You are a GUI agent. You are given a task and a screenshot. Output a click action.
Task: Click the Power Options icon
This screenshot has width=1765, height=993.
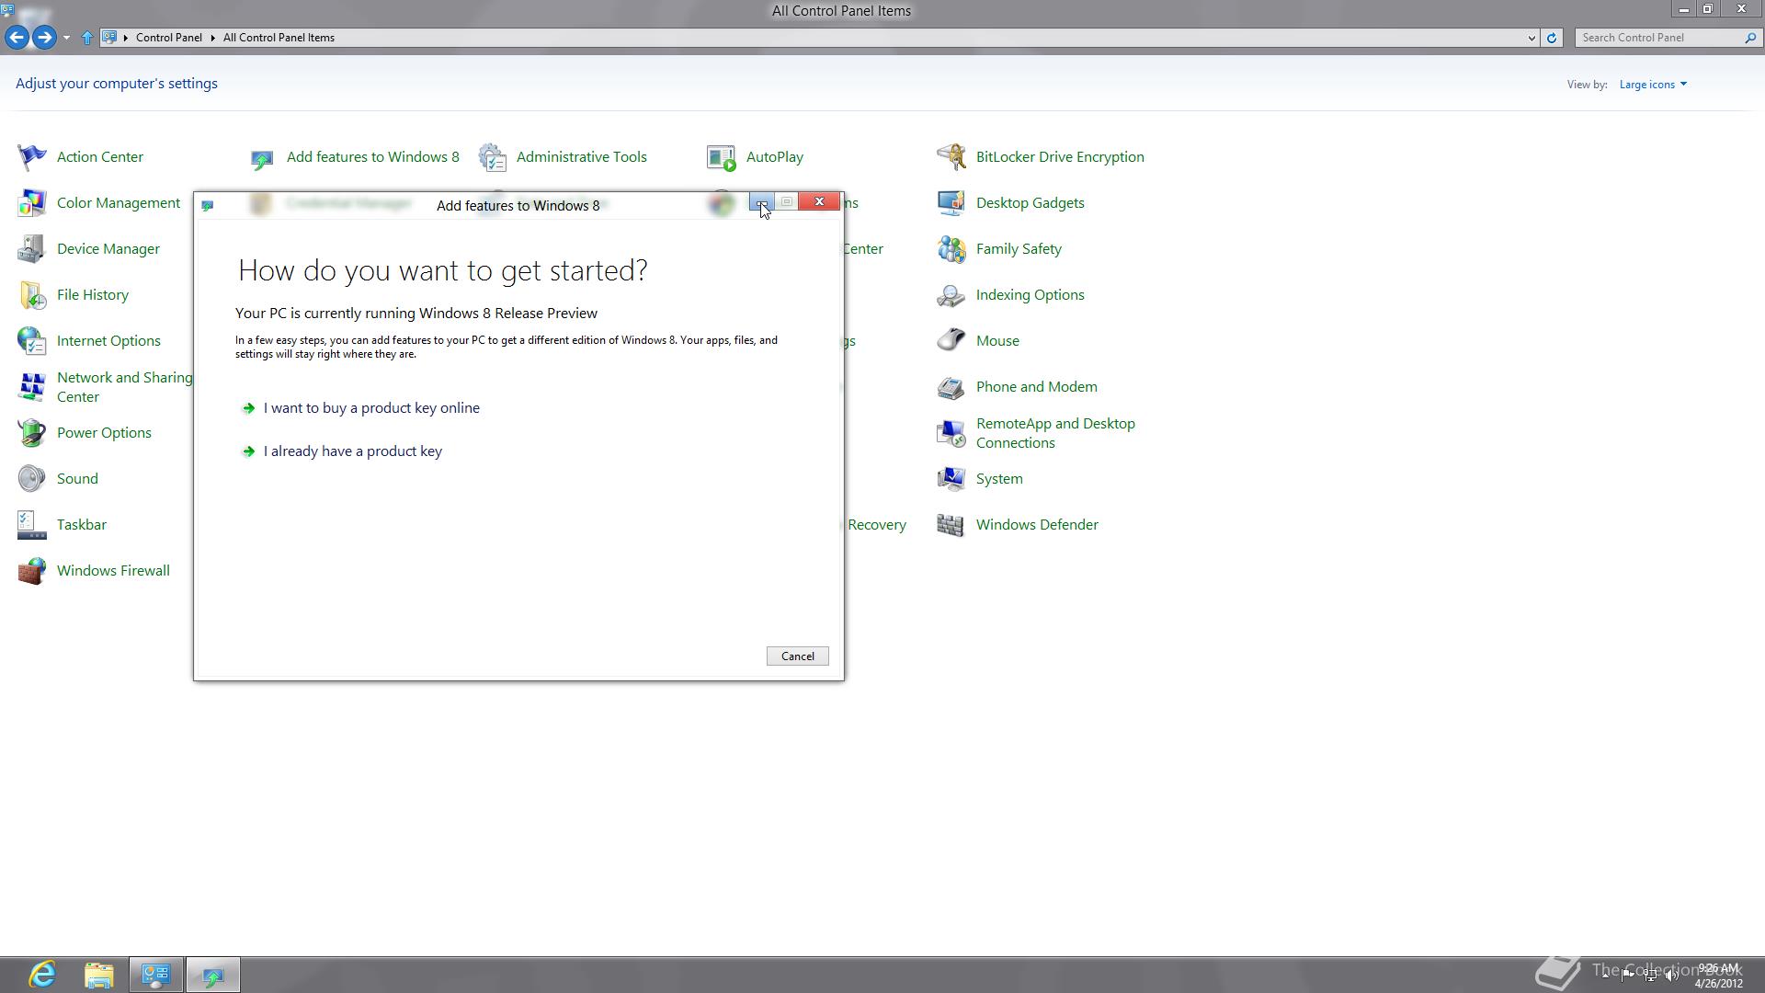(32, 433)
